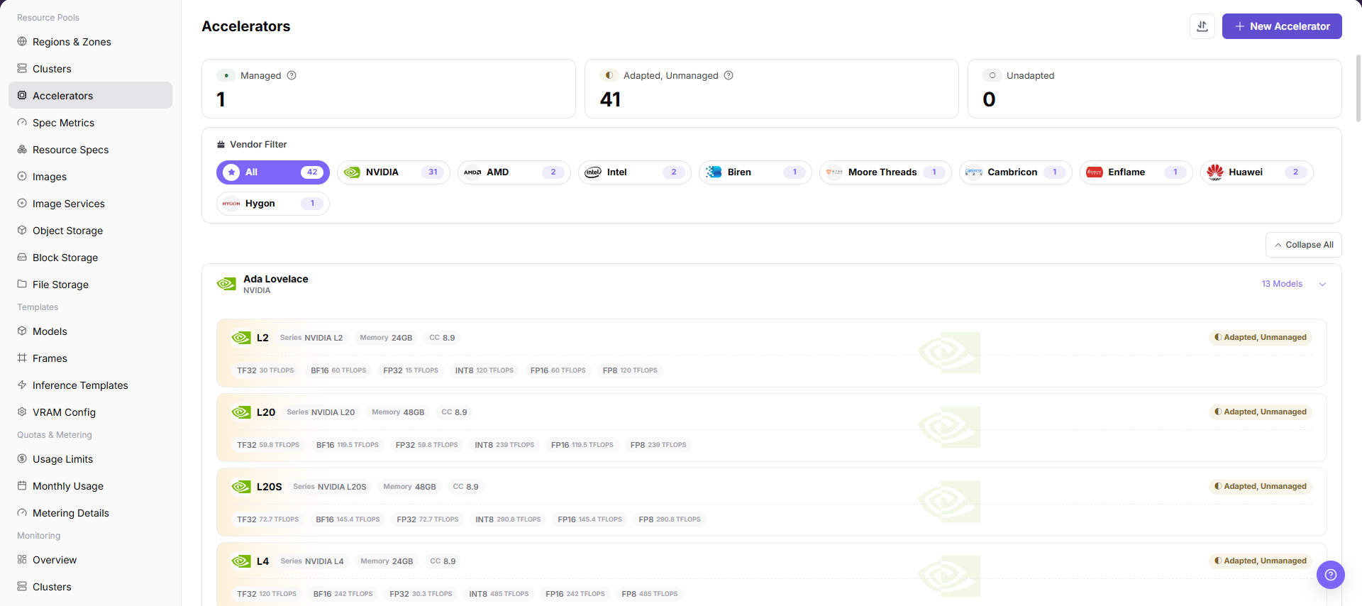Click the Managed info question icon

(x=292, y=75)
